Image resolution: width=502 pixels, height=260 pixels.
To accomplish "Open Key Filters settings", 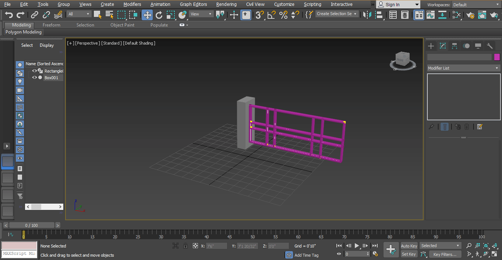I will pyautogui.click(x=445, y=254).
